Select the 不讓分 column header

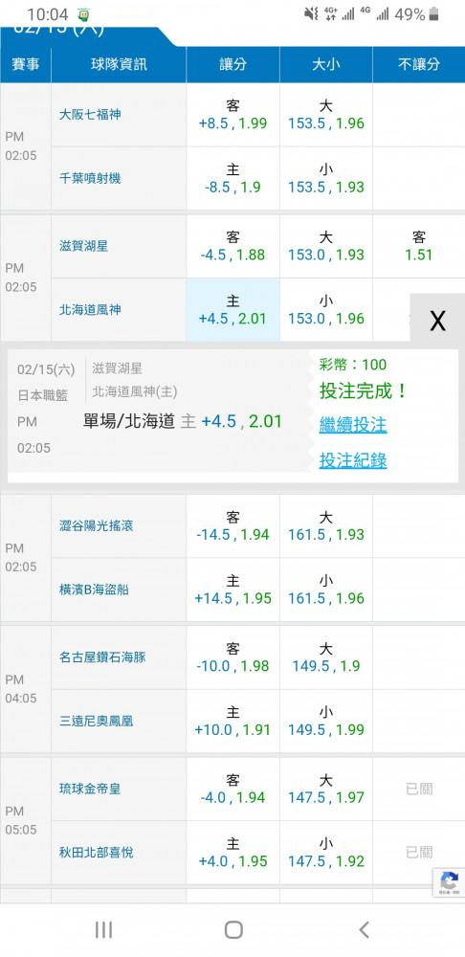419,65
